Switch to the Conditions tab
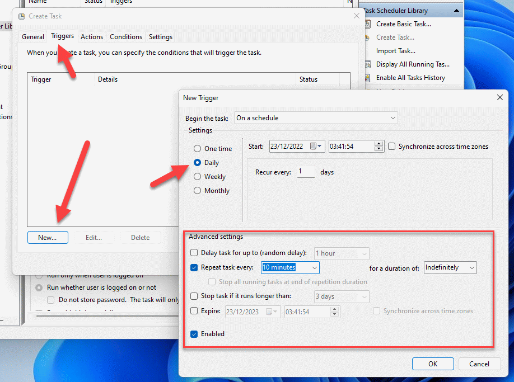Image resolution: width=514 pixels, height=382 pixels. tap(126, 37)
